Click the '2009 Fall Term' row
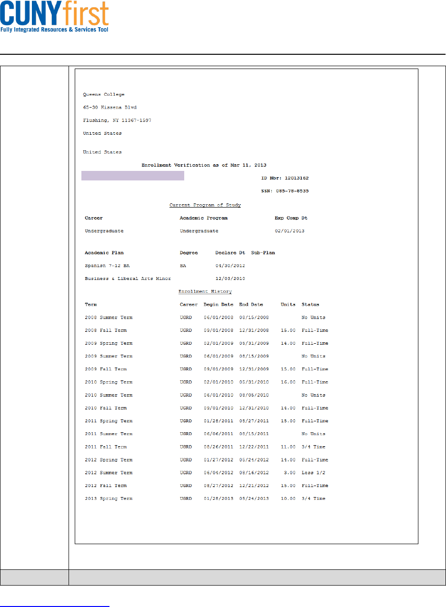 [207, 369]
